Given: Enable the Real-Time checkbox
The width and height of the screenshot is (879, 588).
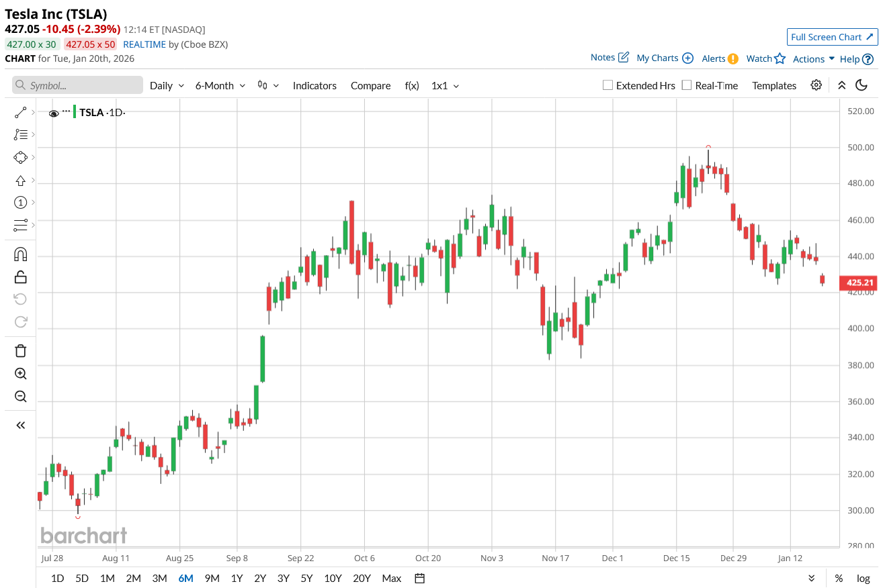Looking at the screenshot, I should click(686, 85).
